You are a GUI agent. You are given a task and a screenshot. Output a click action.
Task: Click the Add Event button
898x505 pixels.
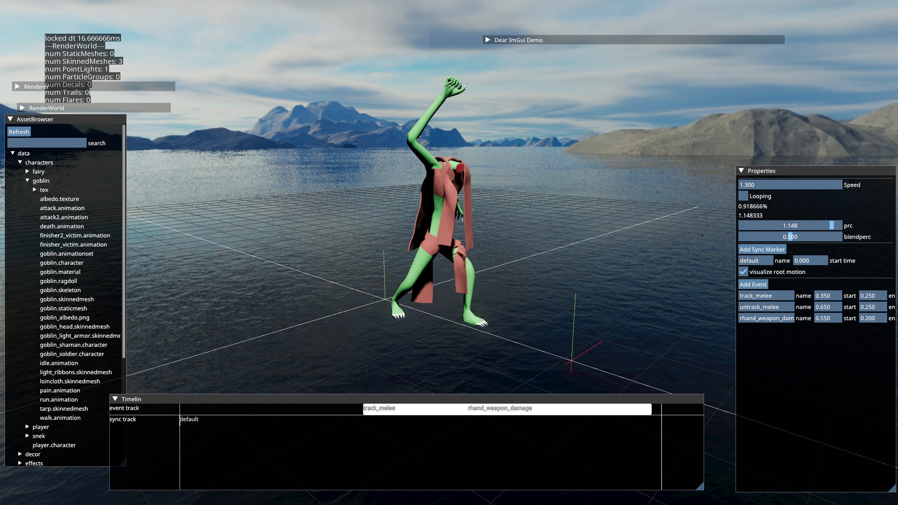(x=753, y=284)
